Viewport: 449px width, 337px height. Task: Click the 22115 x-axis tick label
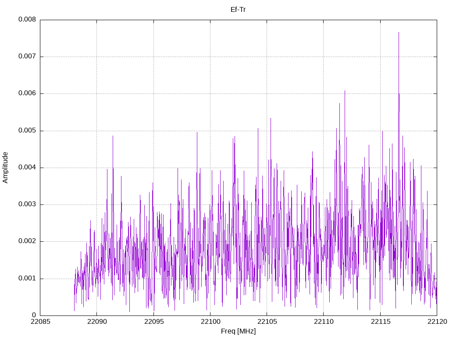[x=381, y=322]
